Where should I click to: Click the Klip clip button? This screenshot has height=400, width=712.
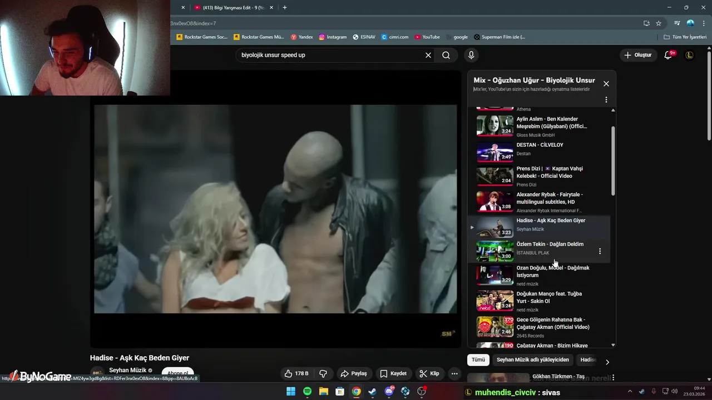coord(429,373)
